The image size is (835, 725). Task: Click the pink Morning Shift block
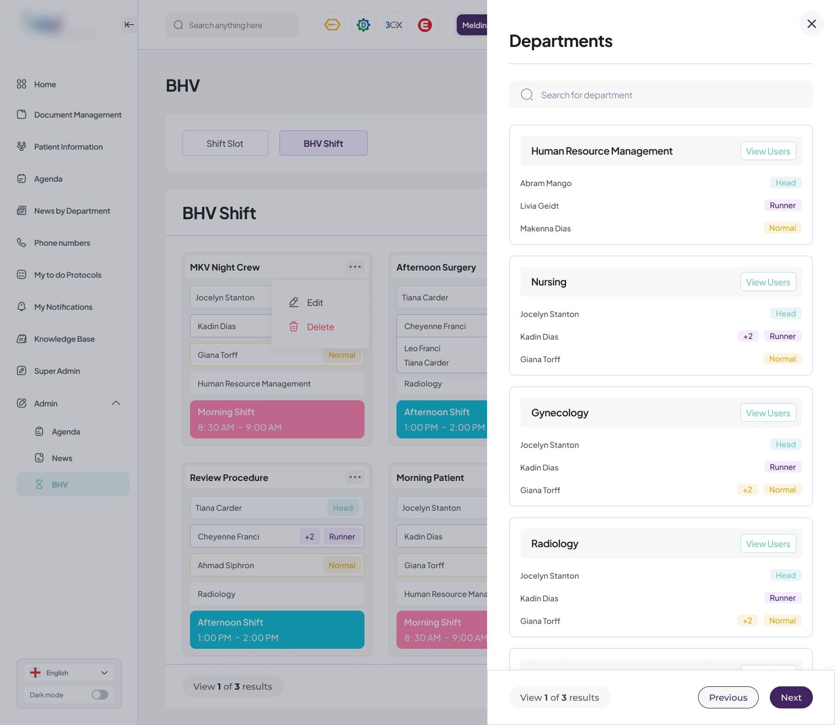point(277,420)
